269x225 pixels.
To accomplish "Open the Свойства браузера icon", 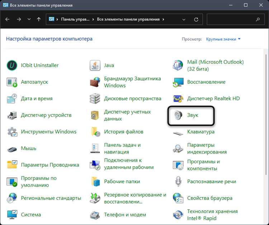I will (178, 198).
